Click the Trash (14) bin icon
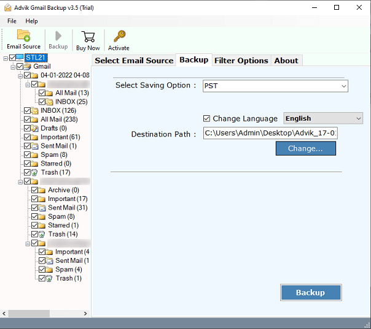Viewport: 371px width, 329px height. [42, 235]
